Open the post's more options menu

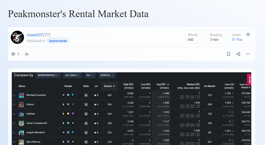[248, 54]
